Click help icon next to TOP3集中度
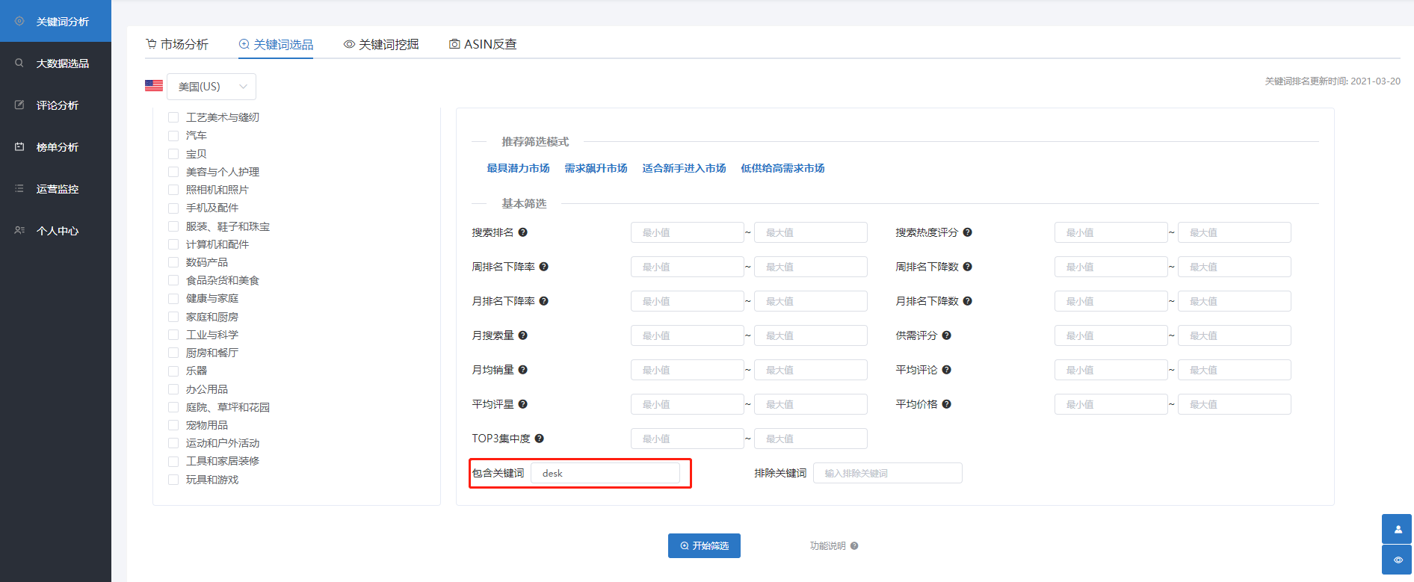 tap(540, 439)
